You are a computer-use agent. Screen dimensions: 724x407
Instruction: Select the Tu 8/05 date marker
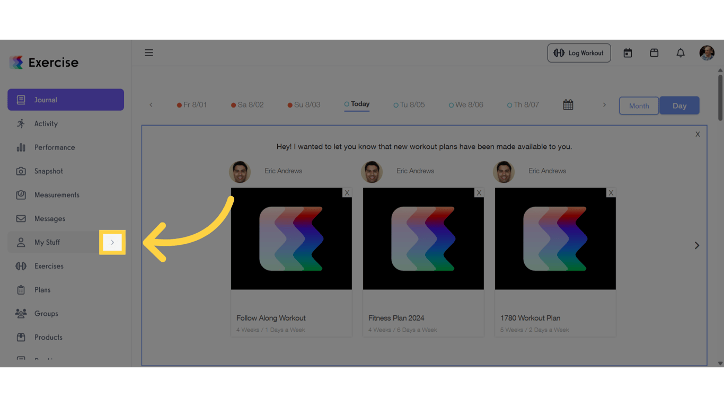pyautogui.click(x=409, y=104)
